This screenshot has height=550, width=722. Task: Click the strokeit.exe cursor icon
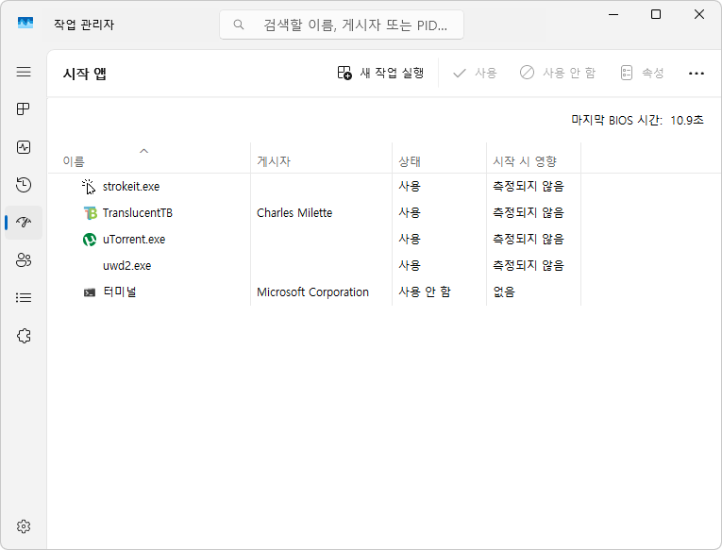click(89, 187)
